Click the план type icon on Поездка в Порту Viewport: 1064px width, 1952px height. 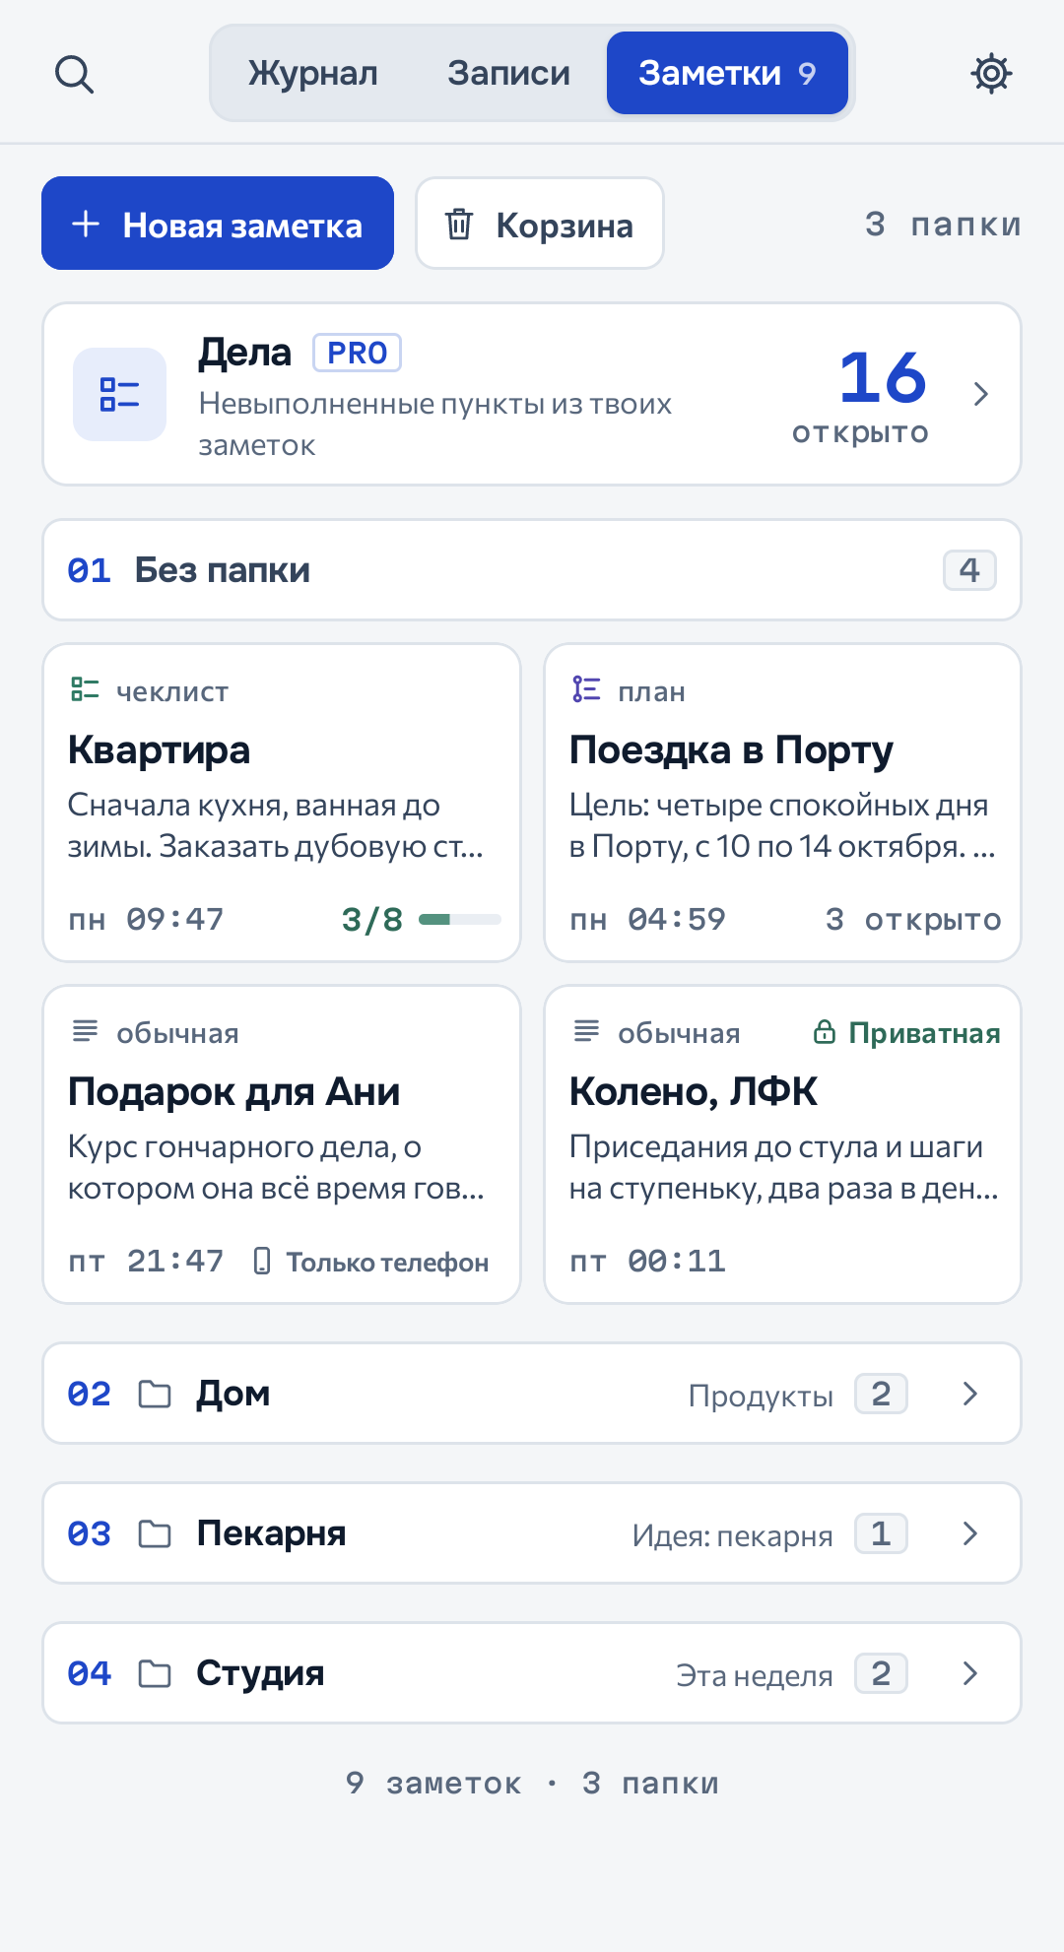[586, 689]
